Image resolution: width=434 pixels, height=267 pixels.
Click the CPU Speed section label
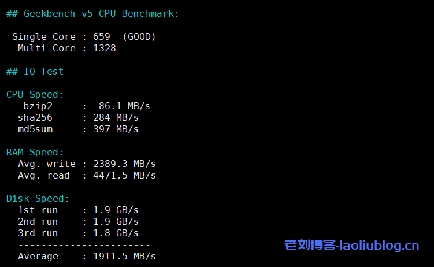35,94
